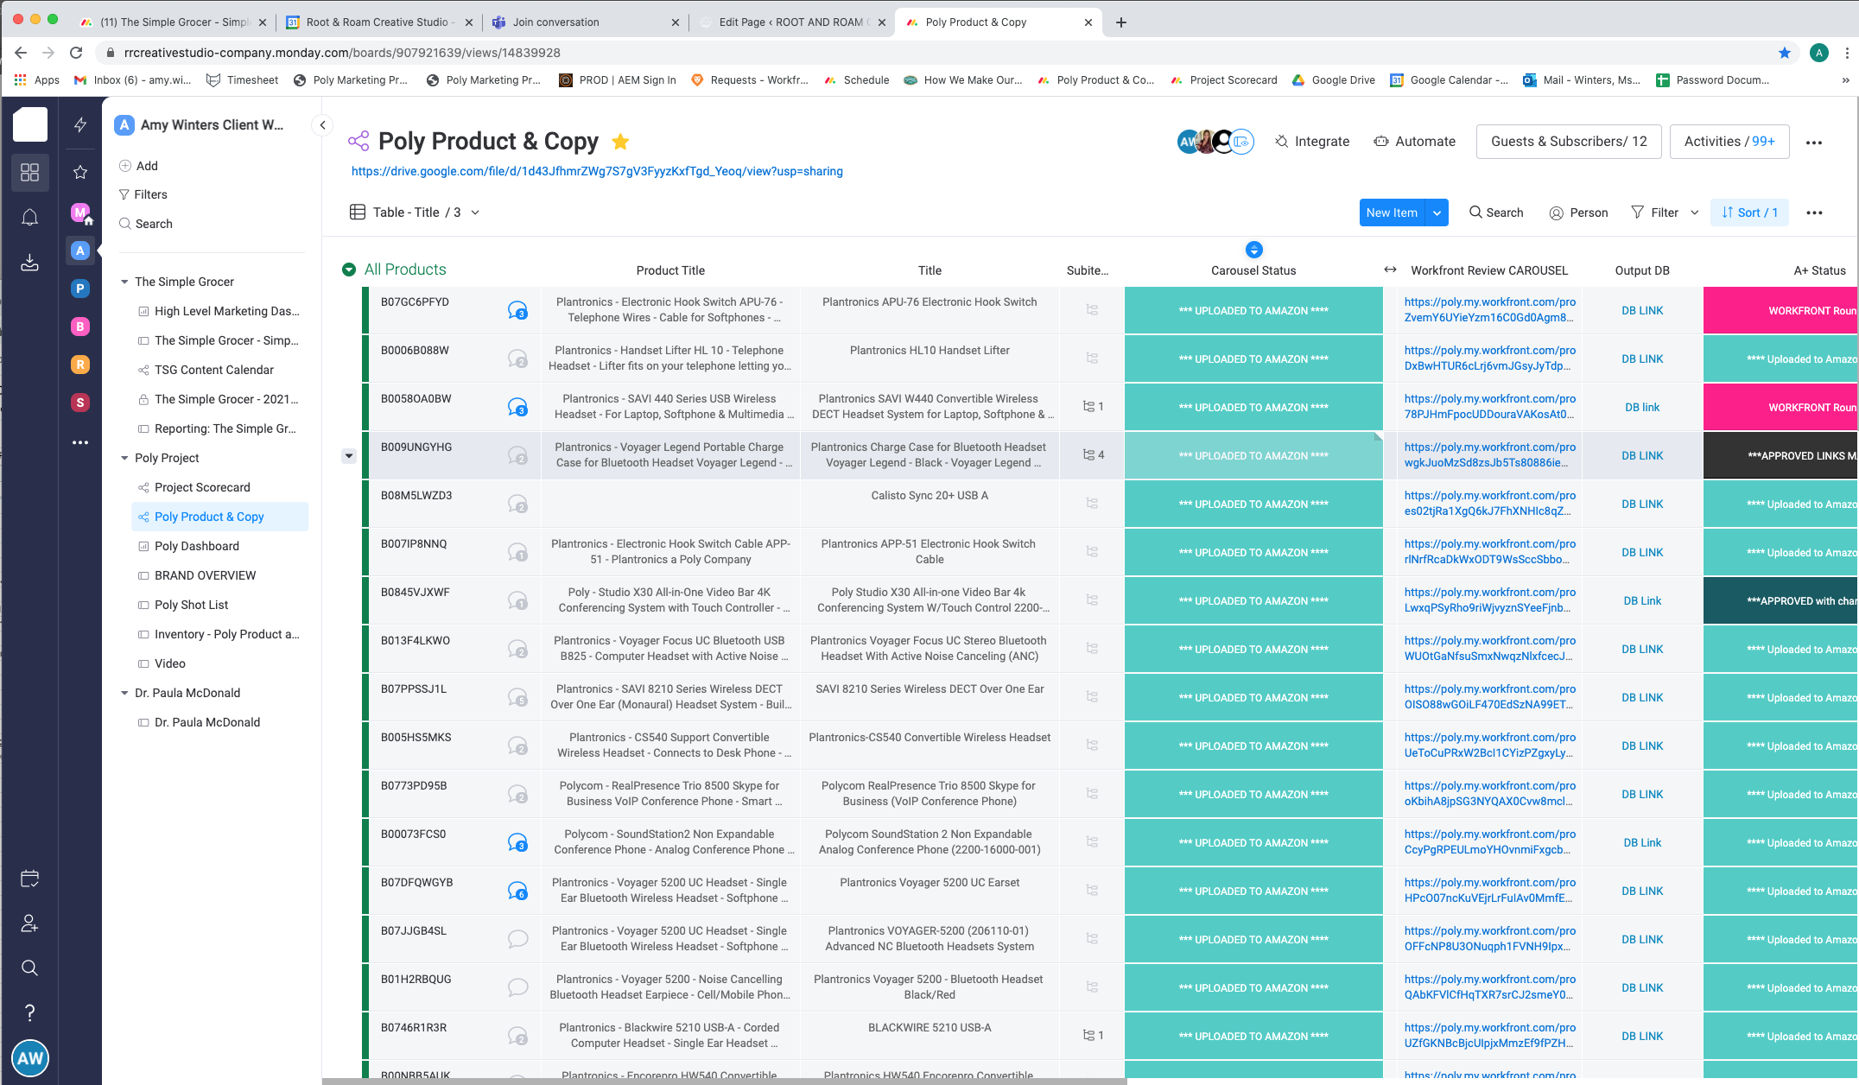Open the Integrate button
The image size is (1859, 1085).
[x=1312, y=142]
